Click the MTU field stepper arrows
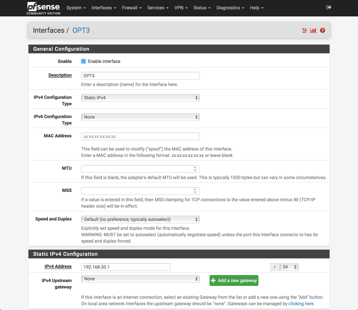The height and width of the screenshot is (310, 358). tap(195, 169)
